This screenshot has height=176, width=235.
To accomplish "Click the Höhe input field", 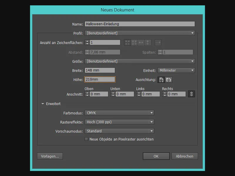I will pos(100,79).
